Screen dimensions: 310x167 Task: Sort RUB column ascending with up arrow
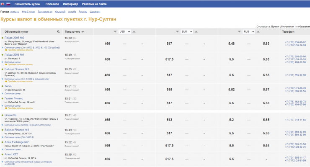258,32
